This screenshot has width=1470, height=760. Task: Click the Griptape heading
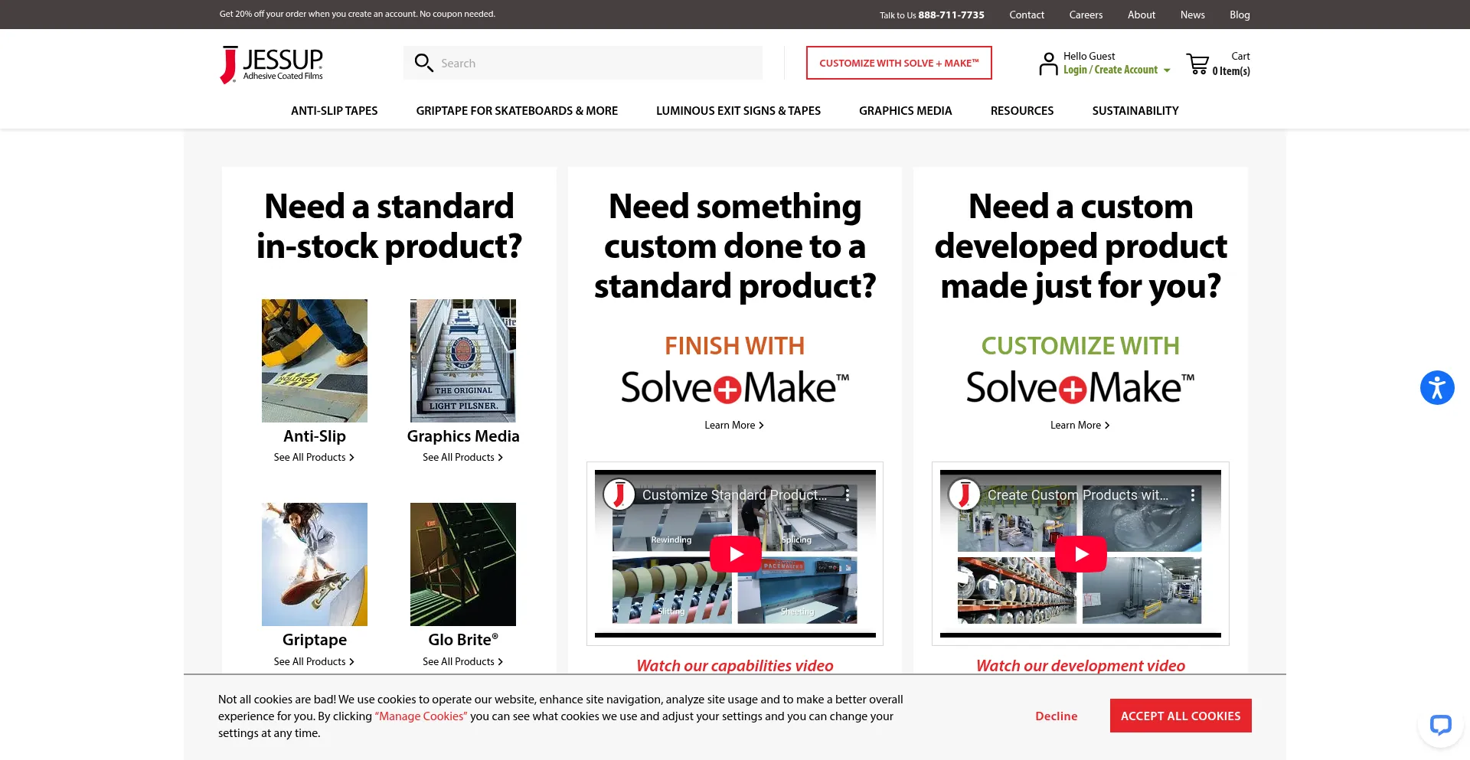point(314,639)
